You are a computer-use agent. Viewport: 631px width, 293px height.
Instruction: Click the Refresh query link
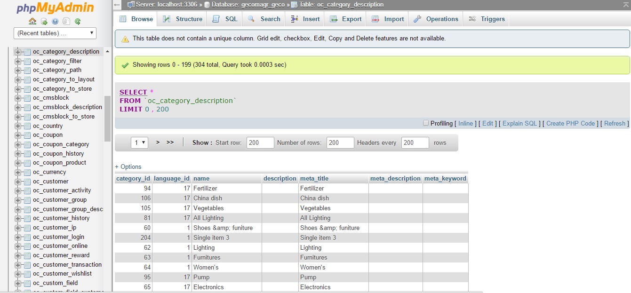(x=615, y=124)
